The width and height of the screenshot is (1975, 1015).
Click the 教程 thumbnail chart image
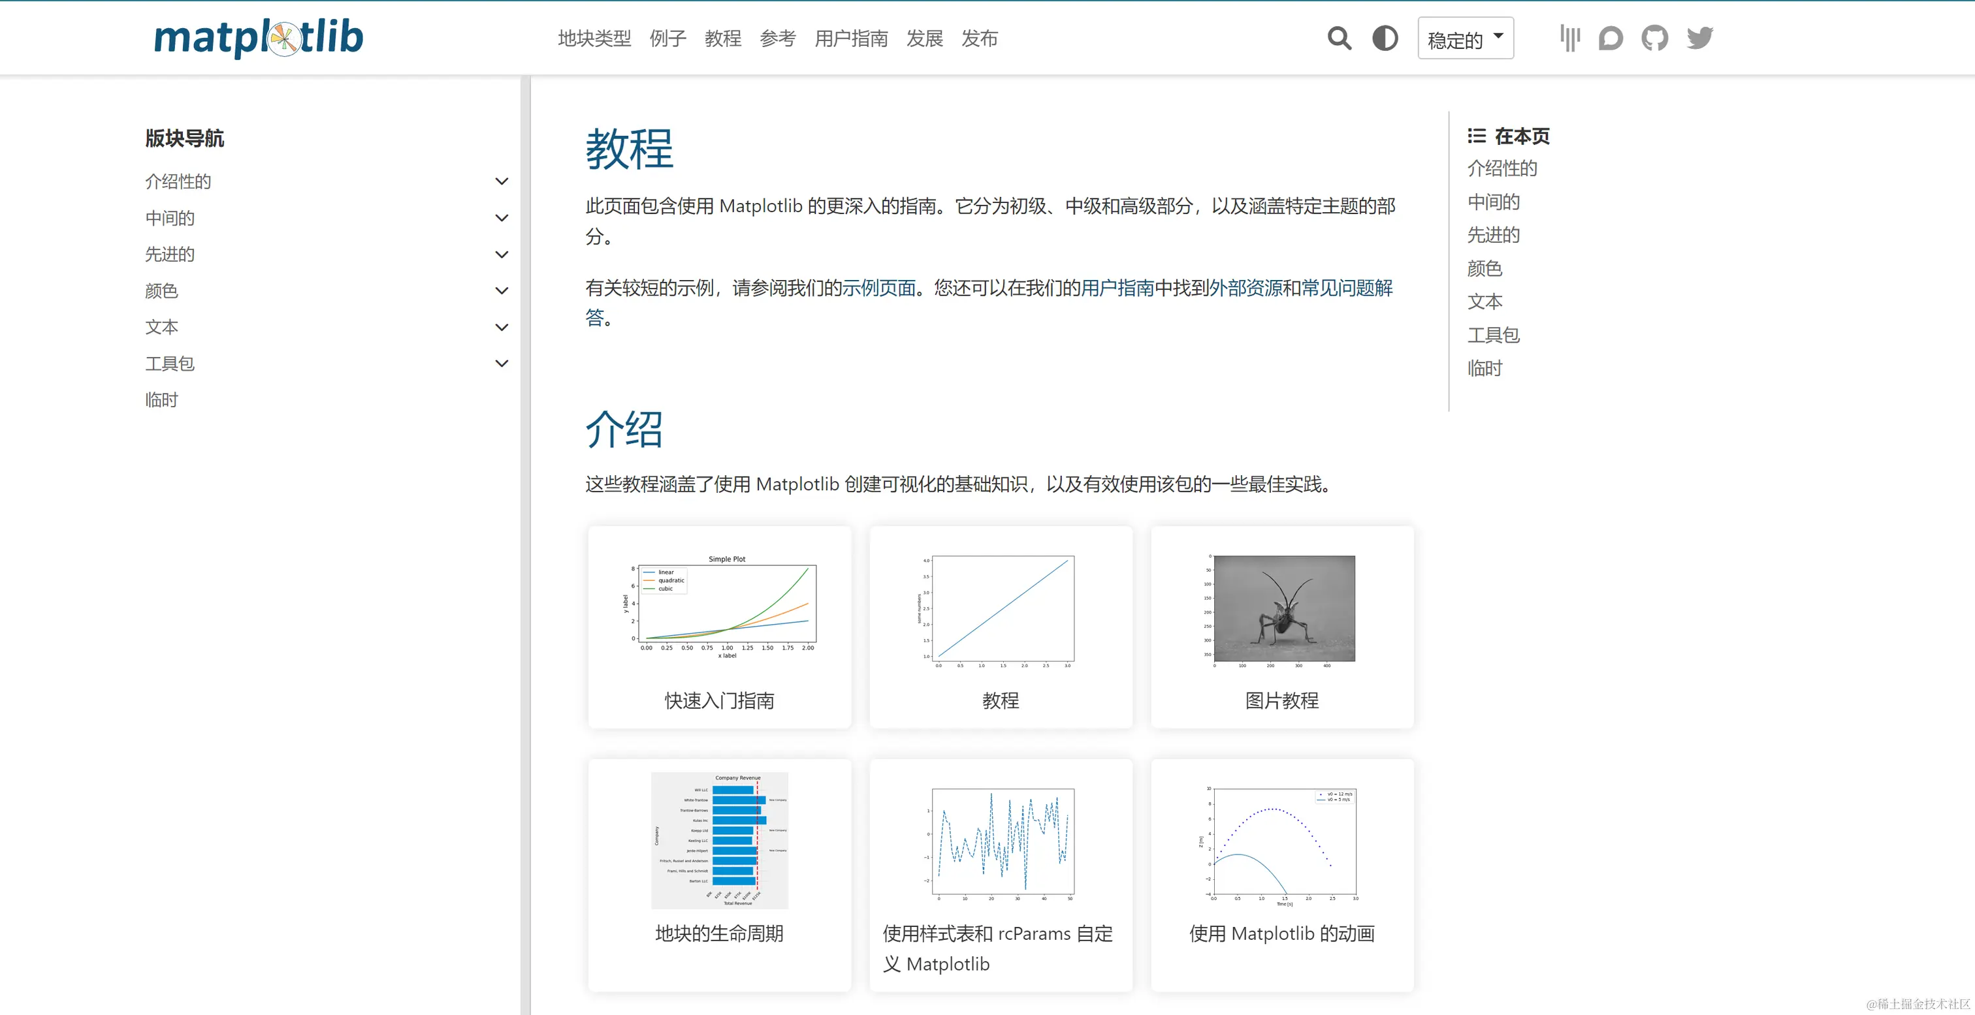click(1001, 610)
